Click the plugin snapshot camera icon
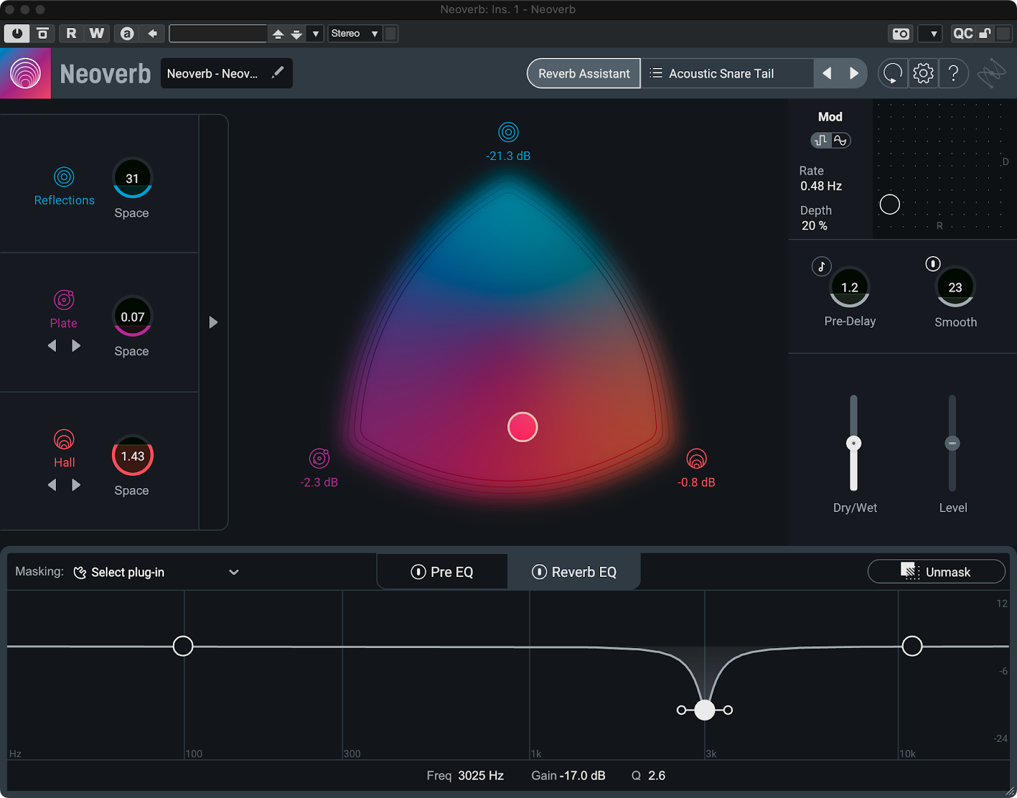The height and width of the screenshot is (798, 1017). click(901, 34)
